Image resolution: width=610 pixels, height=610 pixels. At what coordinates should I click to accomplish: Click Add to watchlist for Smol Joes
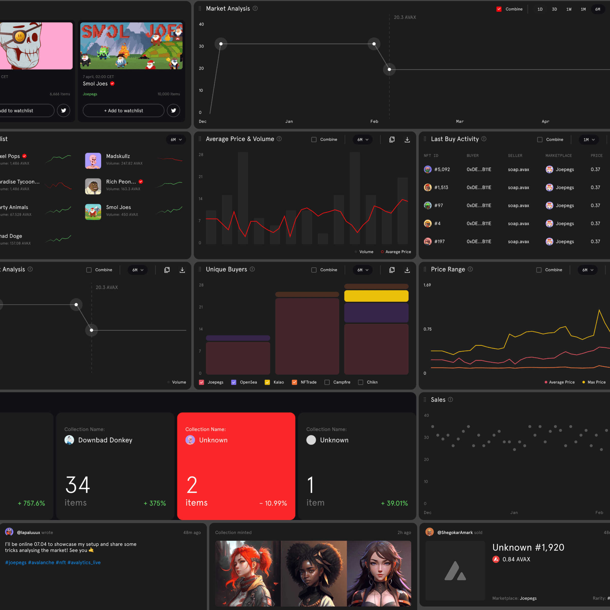point(124,111)
